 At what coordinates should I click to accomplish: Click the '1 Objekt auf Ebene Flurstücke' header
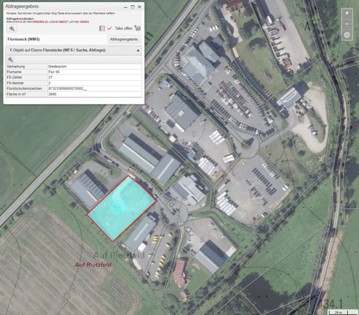[58, 50]
